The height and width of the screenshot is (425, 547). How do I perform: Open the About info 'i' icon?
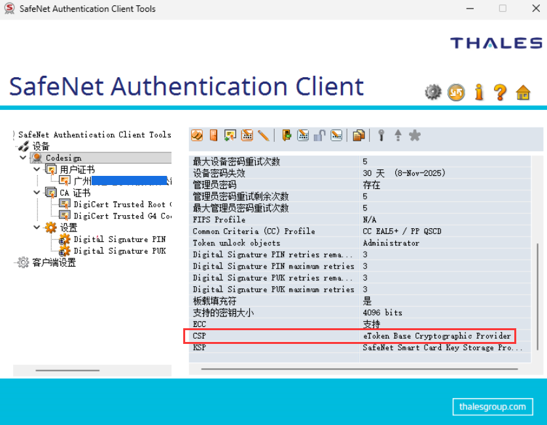pyautogui.click(x=479, y=92)
